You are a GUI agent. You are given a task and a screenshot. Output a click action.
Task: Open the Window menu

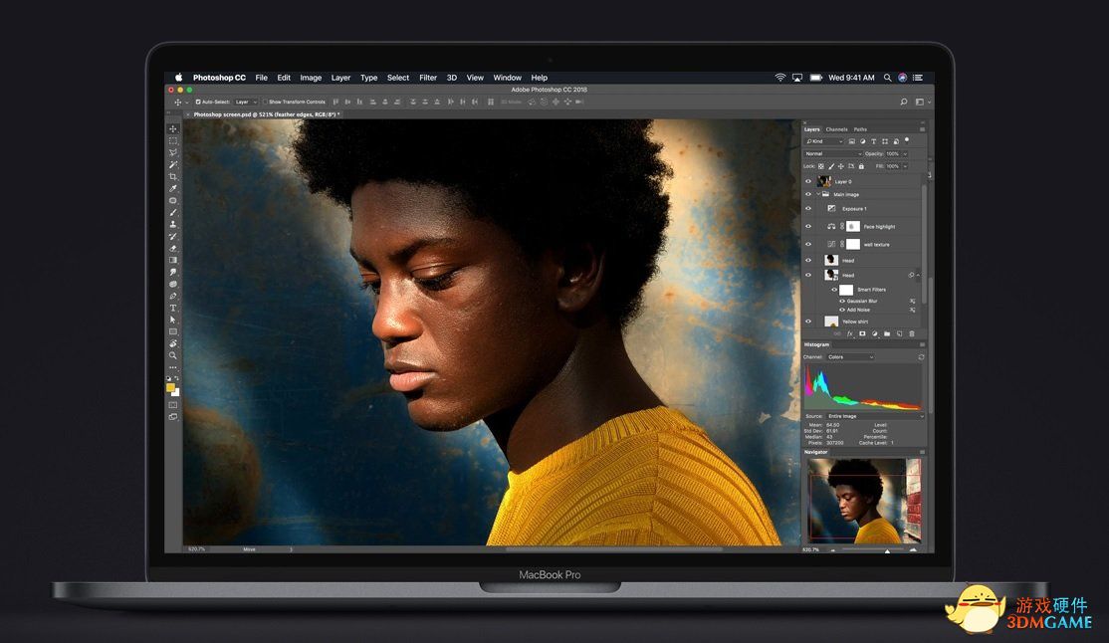(x=507, y=78)
